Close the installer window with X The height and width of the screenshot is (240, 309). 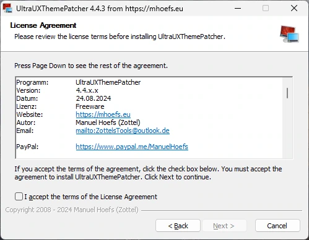pyautogui.click(x=294, y=8)
